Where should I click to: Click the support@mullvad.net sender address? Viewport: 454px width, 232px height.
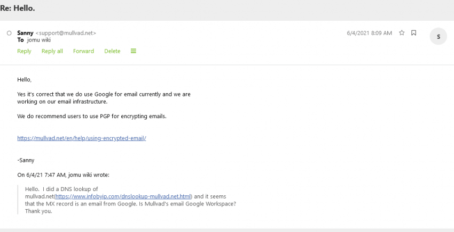click(66, 33)
